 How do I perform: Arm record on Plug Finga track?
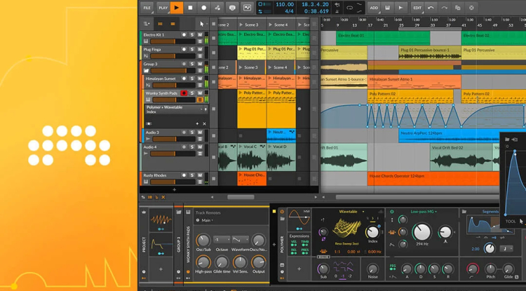click(x=184, y=49)
